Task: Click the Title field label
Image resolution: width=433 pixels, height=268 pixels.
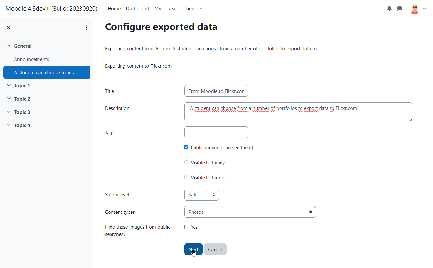Action: click(x=110, y=91)
